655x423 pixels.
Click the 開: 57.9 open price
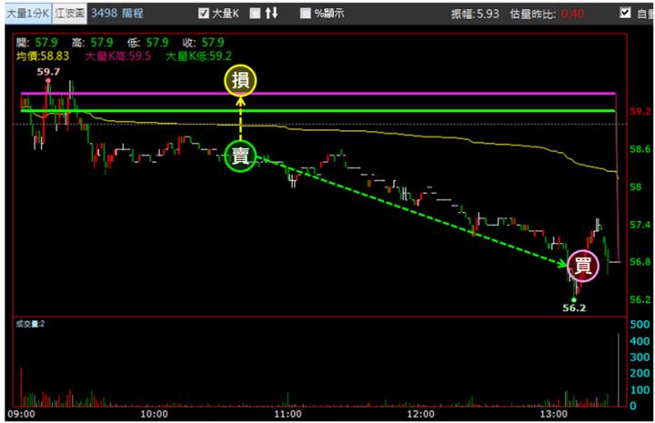pos(36,42)
